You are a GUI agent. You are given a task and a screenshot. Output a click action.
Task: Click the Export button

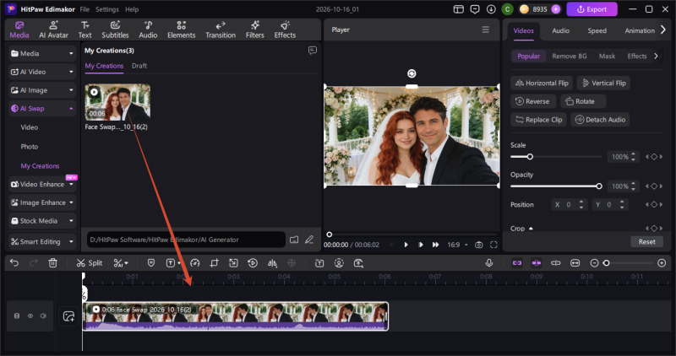592,9
